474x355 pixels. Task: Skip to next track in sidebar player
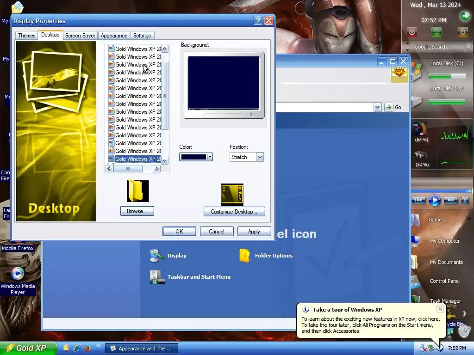click(x=450, y=200)
